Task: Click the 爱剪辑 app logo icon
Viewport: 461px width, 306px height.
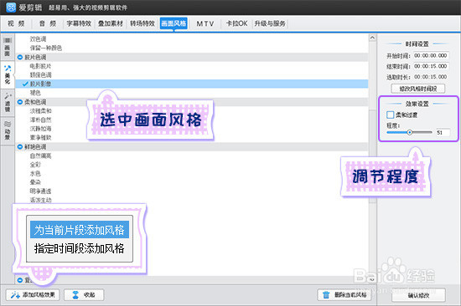Action: click(x=11, y=8)
